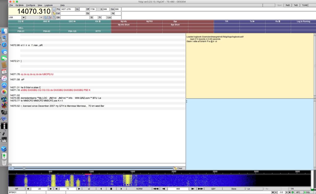Click the QRZ lookup icon beside Frq

54,9
